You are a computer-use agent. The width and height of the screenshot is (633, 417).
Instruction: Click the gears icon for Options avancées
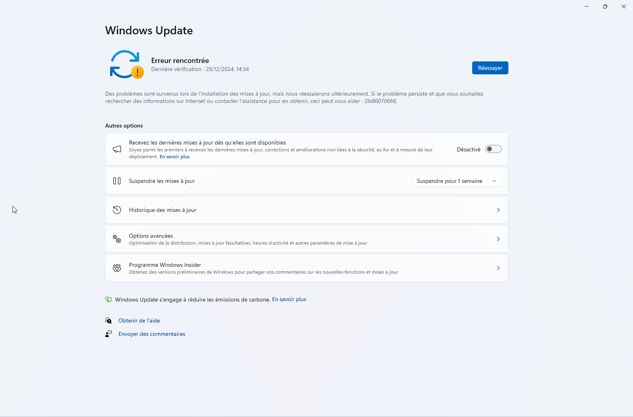pos(117,239)
